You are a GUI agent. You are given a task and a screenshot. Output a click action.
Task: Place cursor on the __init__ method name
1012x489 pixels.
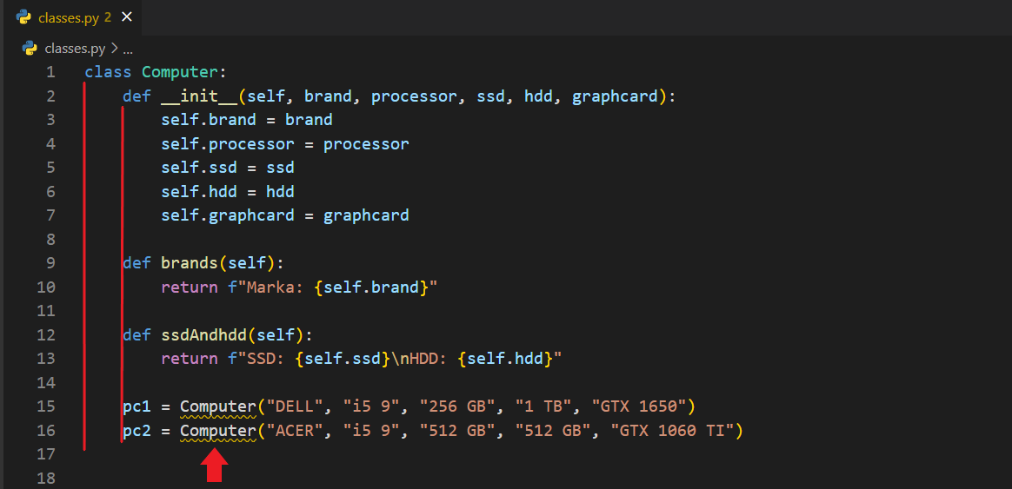(199, 96)
